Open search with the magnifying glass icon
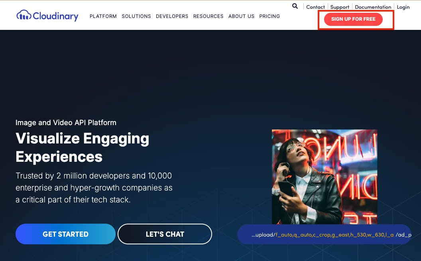 [x=295, y=6]
